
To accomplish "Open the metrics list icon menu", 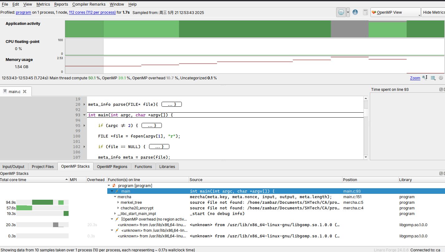I will tap(433, 78).
